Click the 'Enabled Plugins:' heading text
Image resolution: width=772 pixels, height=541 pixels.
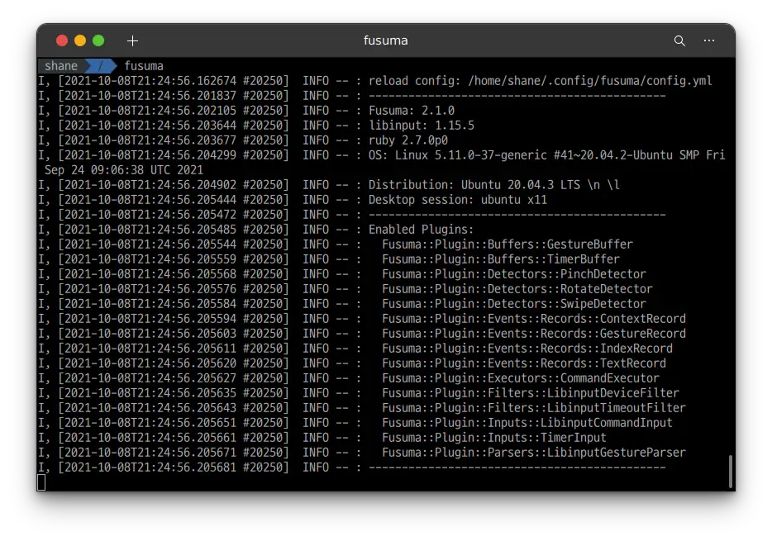click(x=421, y=230)
